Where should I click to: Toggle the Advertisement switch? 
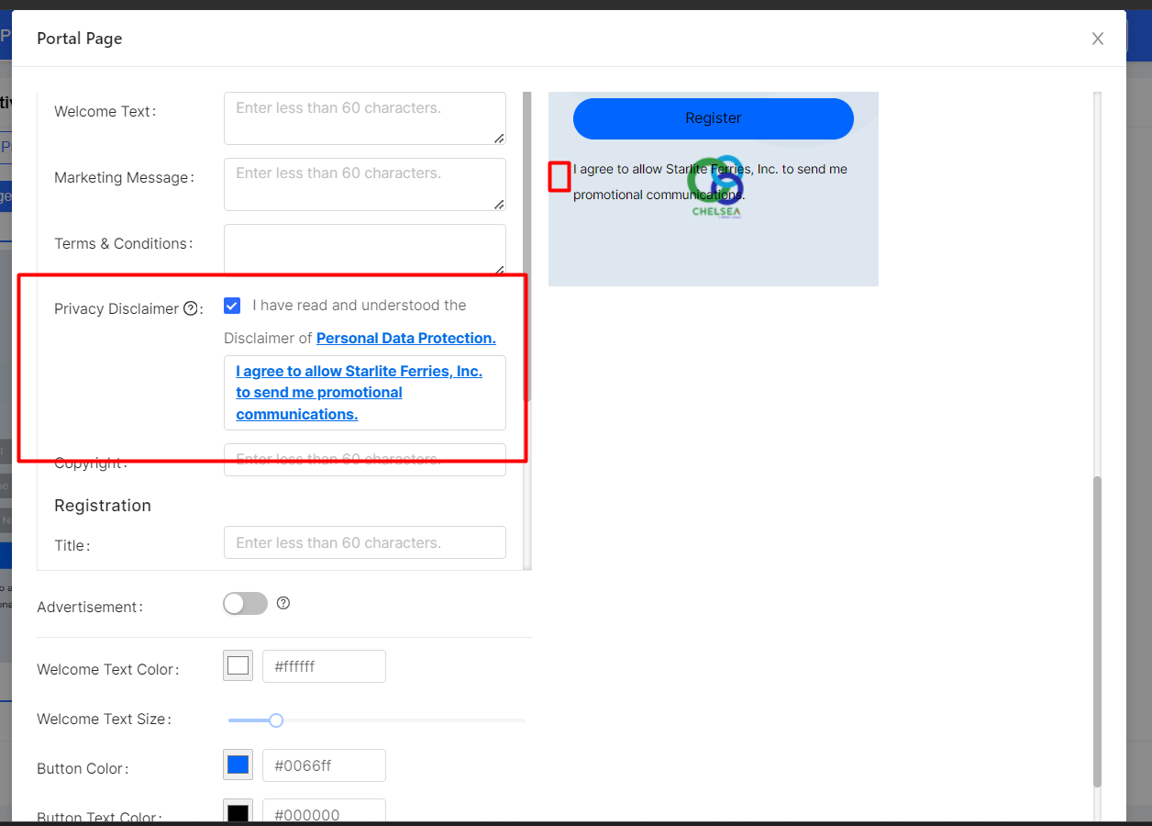(246, 603)
